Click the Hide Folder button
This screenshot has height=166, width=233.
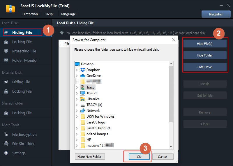pos(205,55)
